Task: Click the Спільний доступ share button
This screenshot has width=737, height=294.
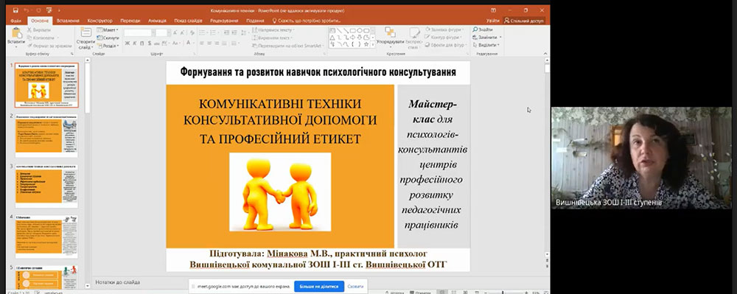Action: click(x=523, y=21)
